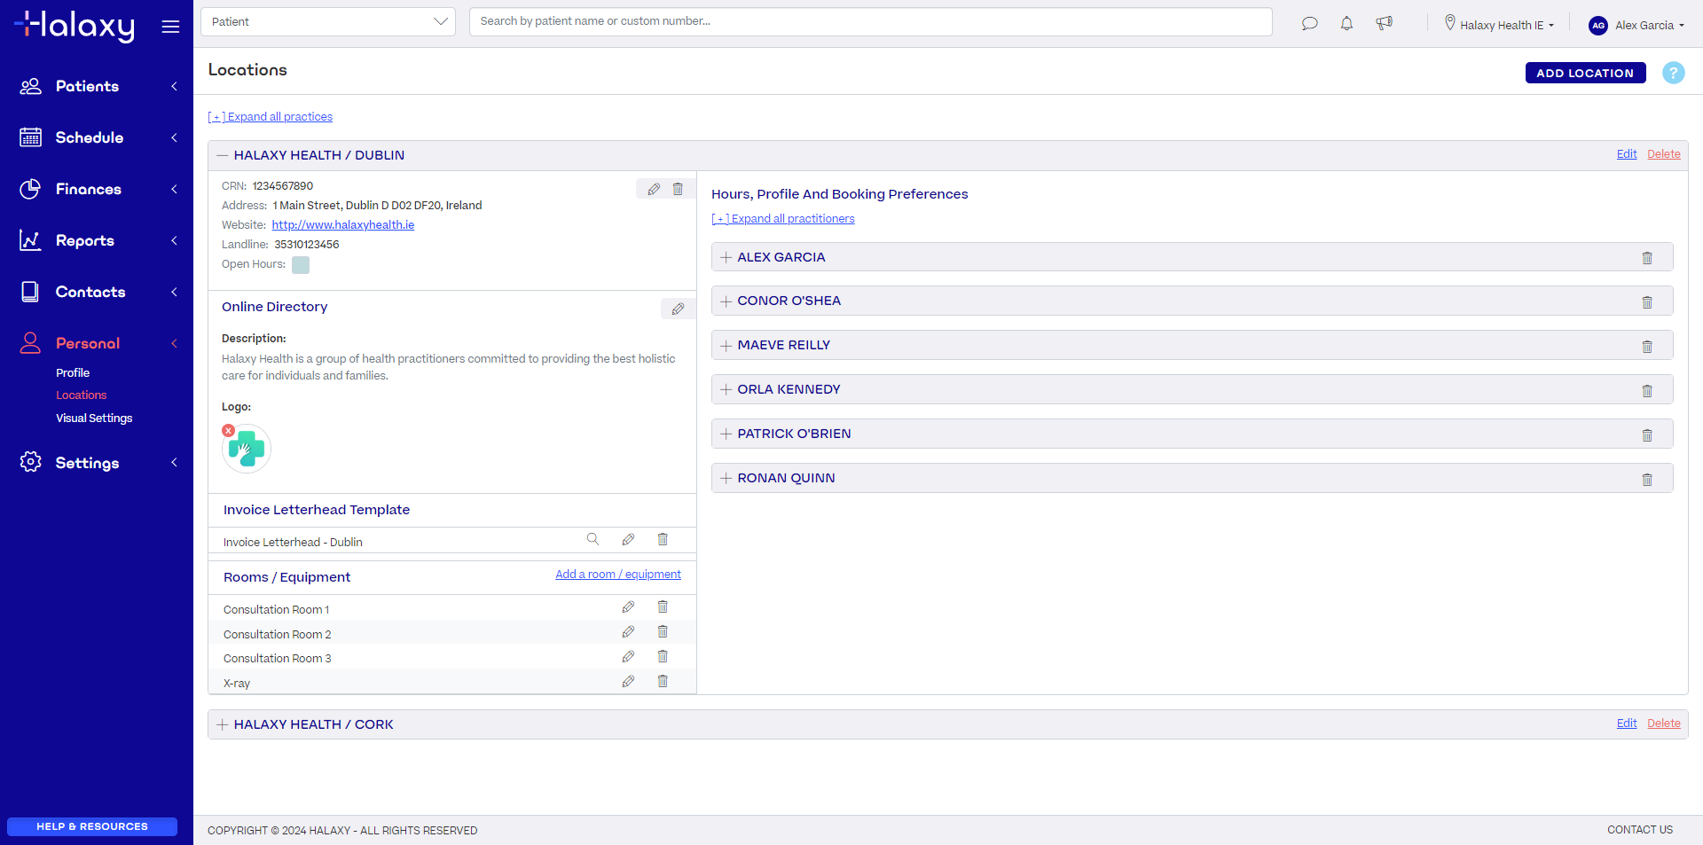
Task: Preview Invoice Letterhead - Dublin
Action: (593, 539)
